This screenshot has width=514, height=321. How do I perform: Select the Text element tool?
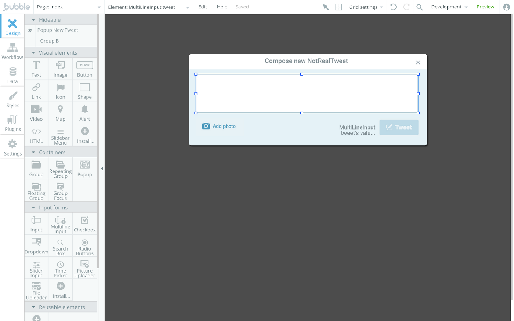click(36, 69)
